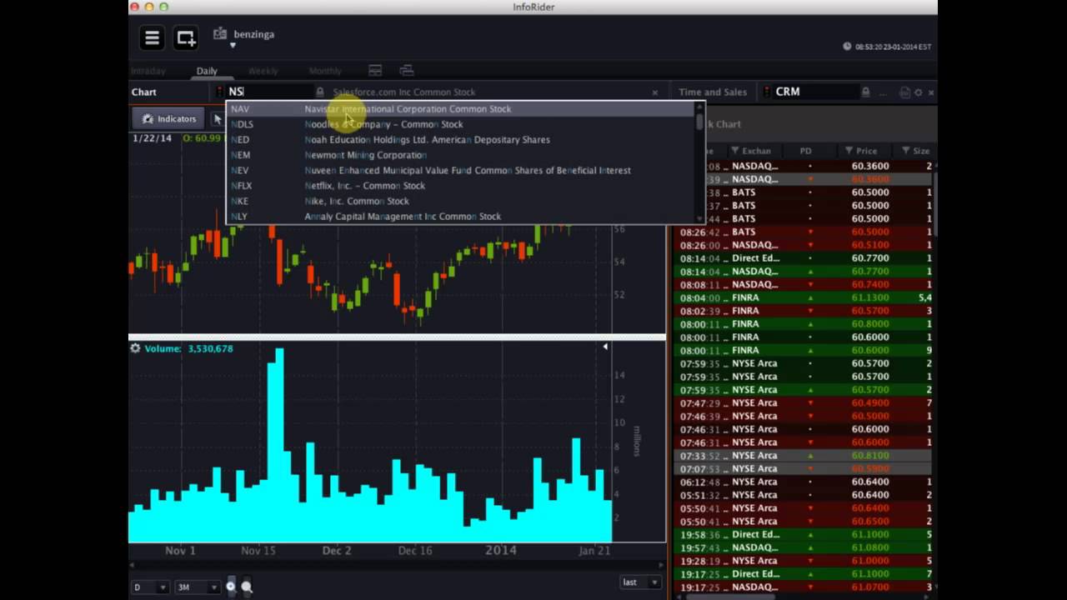Click the benzinga profile card icon

click(220, 33)
